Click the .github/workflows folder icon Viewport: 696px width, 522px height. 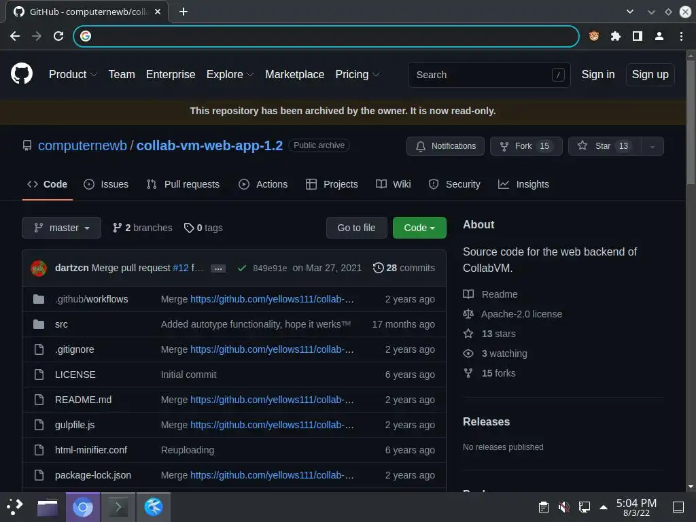[39, 299]
